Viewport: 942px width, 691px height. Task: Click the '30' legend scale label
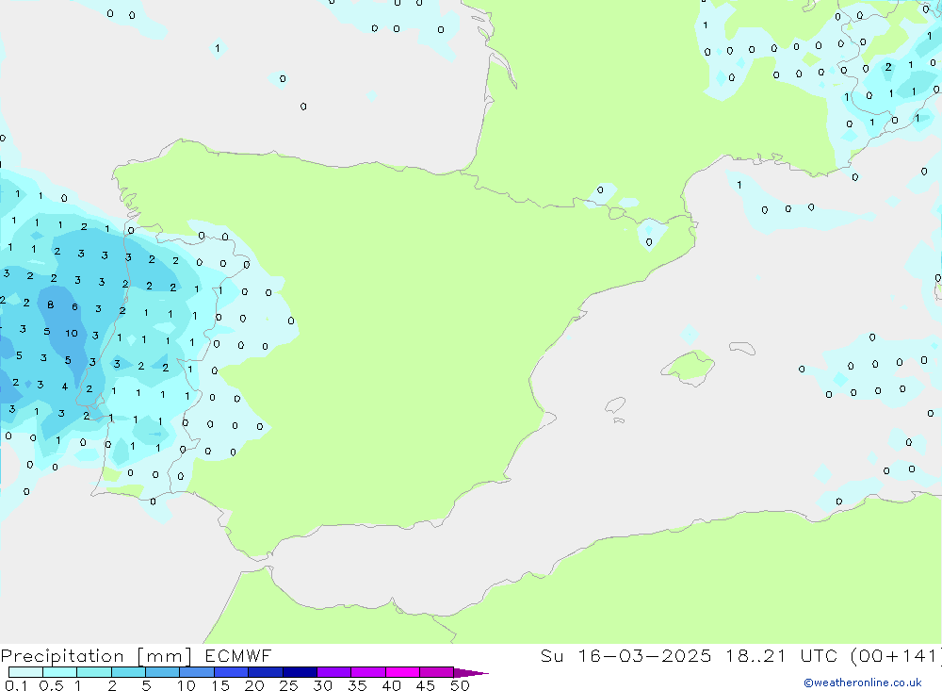tap(323, 685)
